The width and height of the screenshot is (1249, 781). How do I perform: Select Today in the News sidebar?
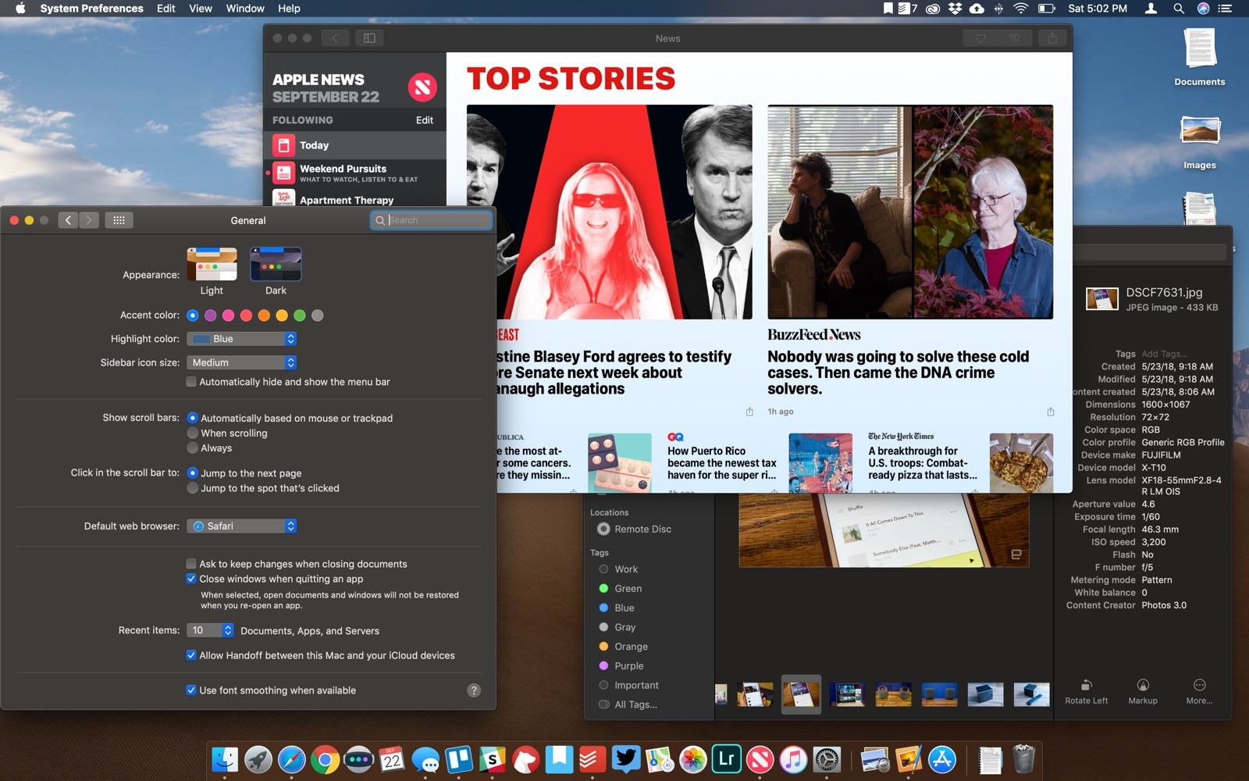(355, 145)
